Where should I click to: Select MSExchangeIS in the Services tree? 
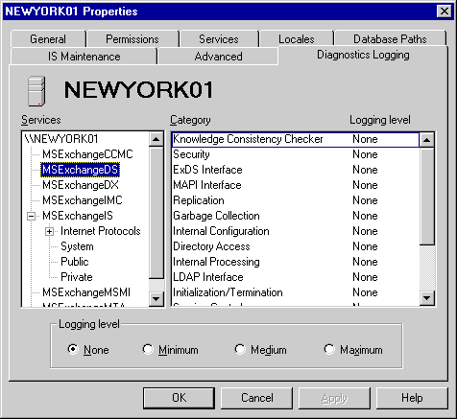click(78, 216)
